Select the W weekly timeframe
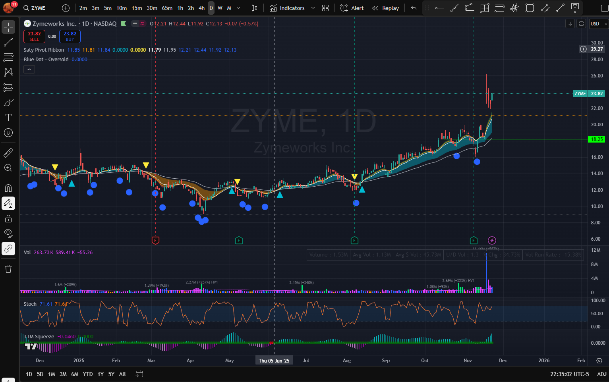The image size is (609, 382). tap(220, 8)
